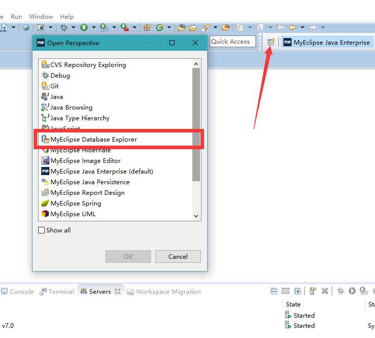Select MyEclipse Java Persistence perspective
This screenshot has width=375, height=338.
(116, 182)
